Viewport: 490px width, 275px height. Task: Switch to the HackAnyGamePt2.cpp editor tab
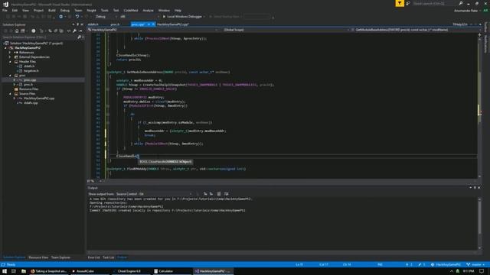(173, 24)
